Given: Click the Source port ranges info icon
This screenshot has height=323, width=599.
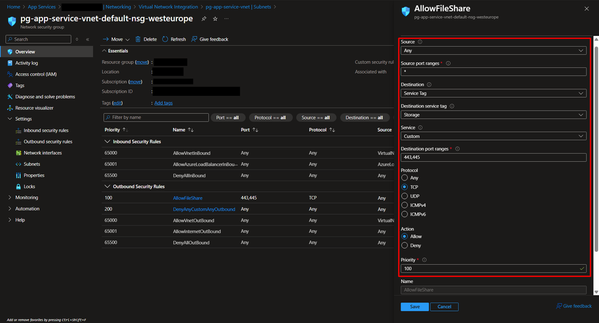Looking at the screenshot, I should pyautogui.click(x=448, y=64).
